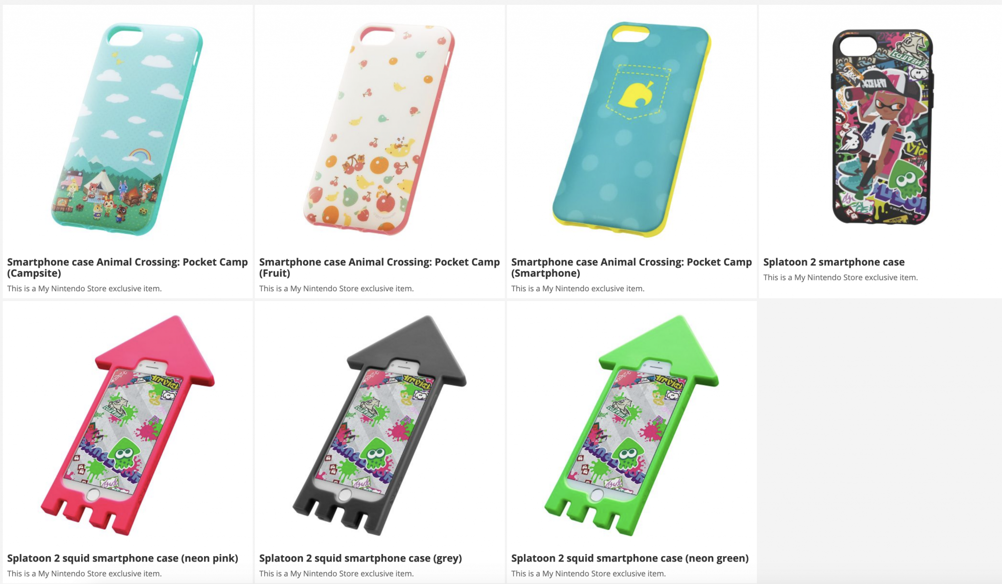
Task: Click Smartphone case Animal Crossing Pocket Camp (Smartphone) title
Action: 631,267
